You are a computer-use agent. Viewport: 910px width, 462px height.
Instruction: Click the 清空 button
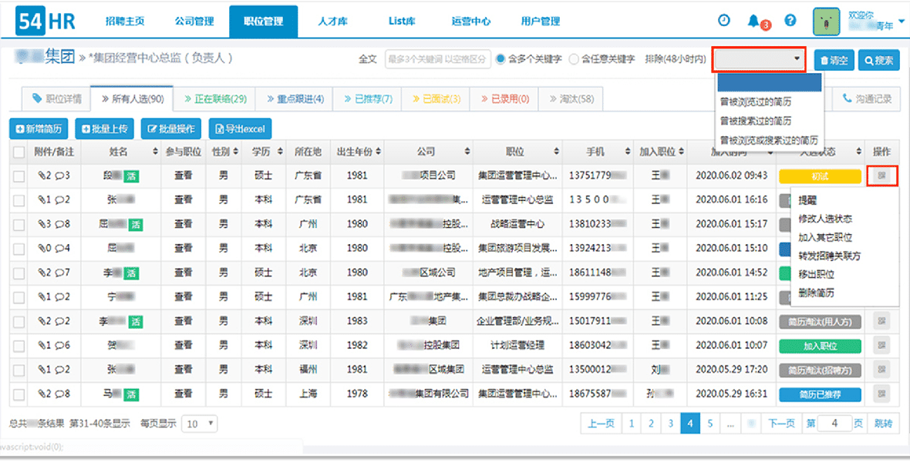coord(834,60)
